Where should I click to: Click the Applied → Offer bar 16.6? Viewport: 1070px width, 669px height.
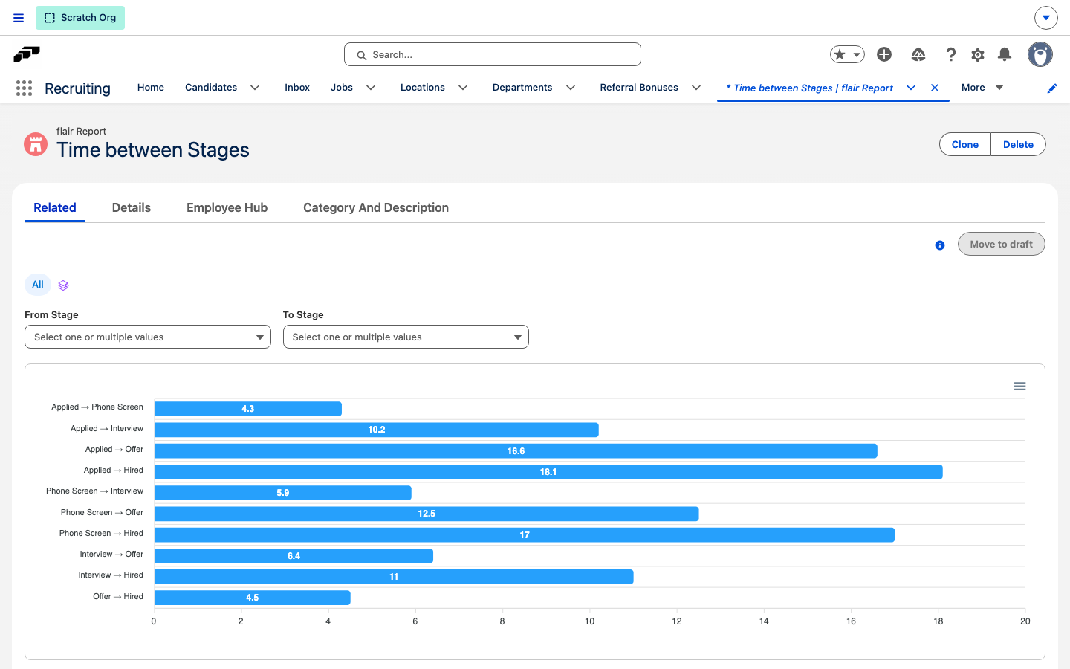click(x=516, y=451)
